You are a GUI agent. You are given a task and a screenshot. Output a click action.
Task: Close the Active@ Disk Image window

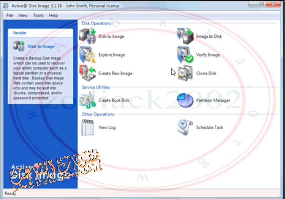273,4
